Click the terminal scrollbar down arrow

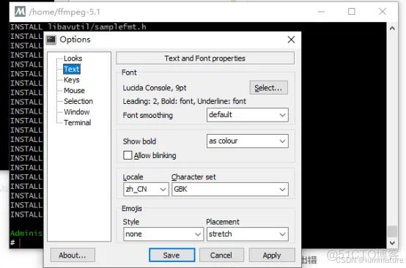pos(392,243)
